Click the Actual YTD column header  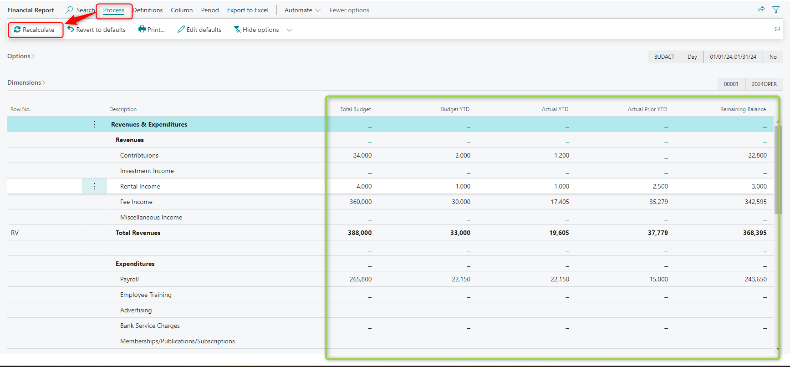click(x=555, y=109)
